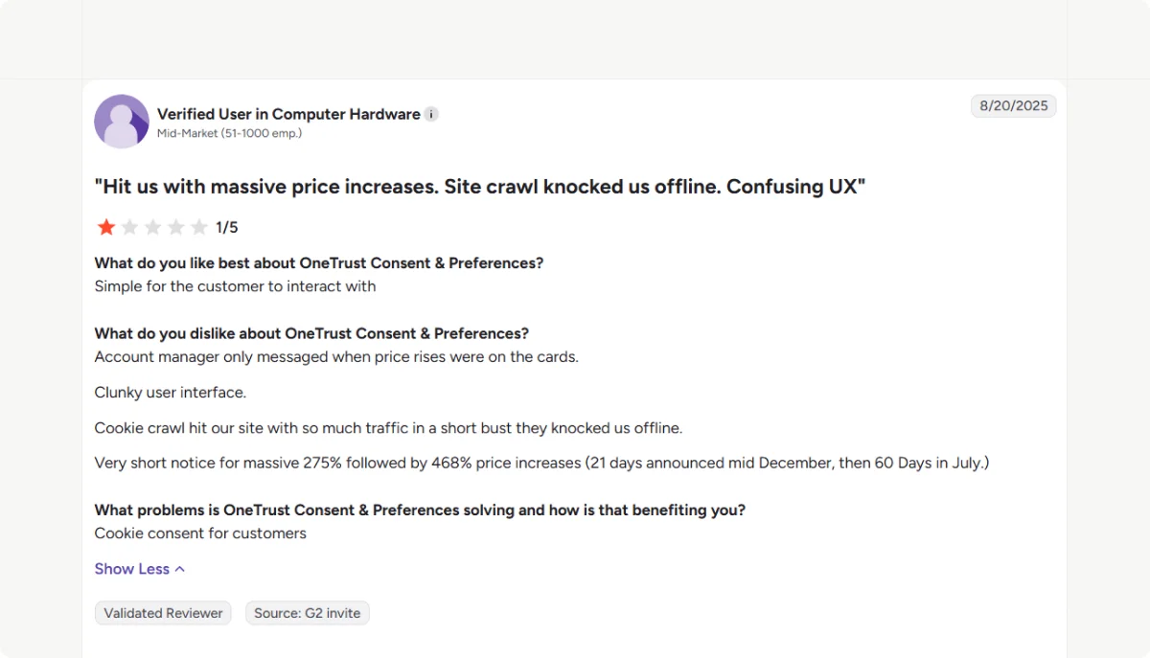Click the fourth gray rating star
Image resolution: width=1150 pixels, height=658 pixels.
[176, 227]
